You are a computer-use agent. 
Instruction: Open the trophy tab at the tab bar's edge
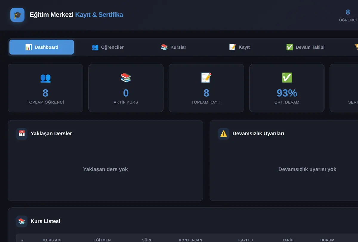coord(356,47)
